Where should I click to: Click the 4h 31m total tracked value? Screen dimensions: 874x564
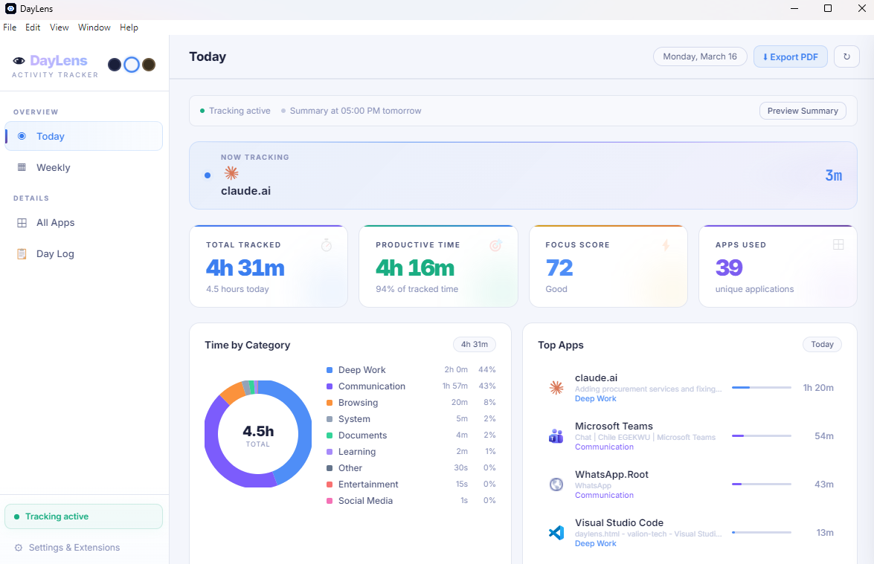[245, 268]
